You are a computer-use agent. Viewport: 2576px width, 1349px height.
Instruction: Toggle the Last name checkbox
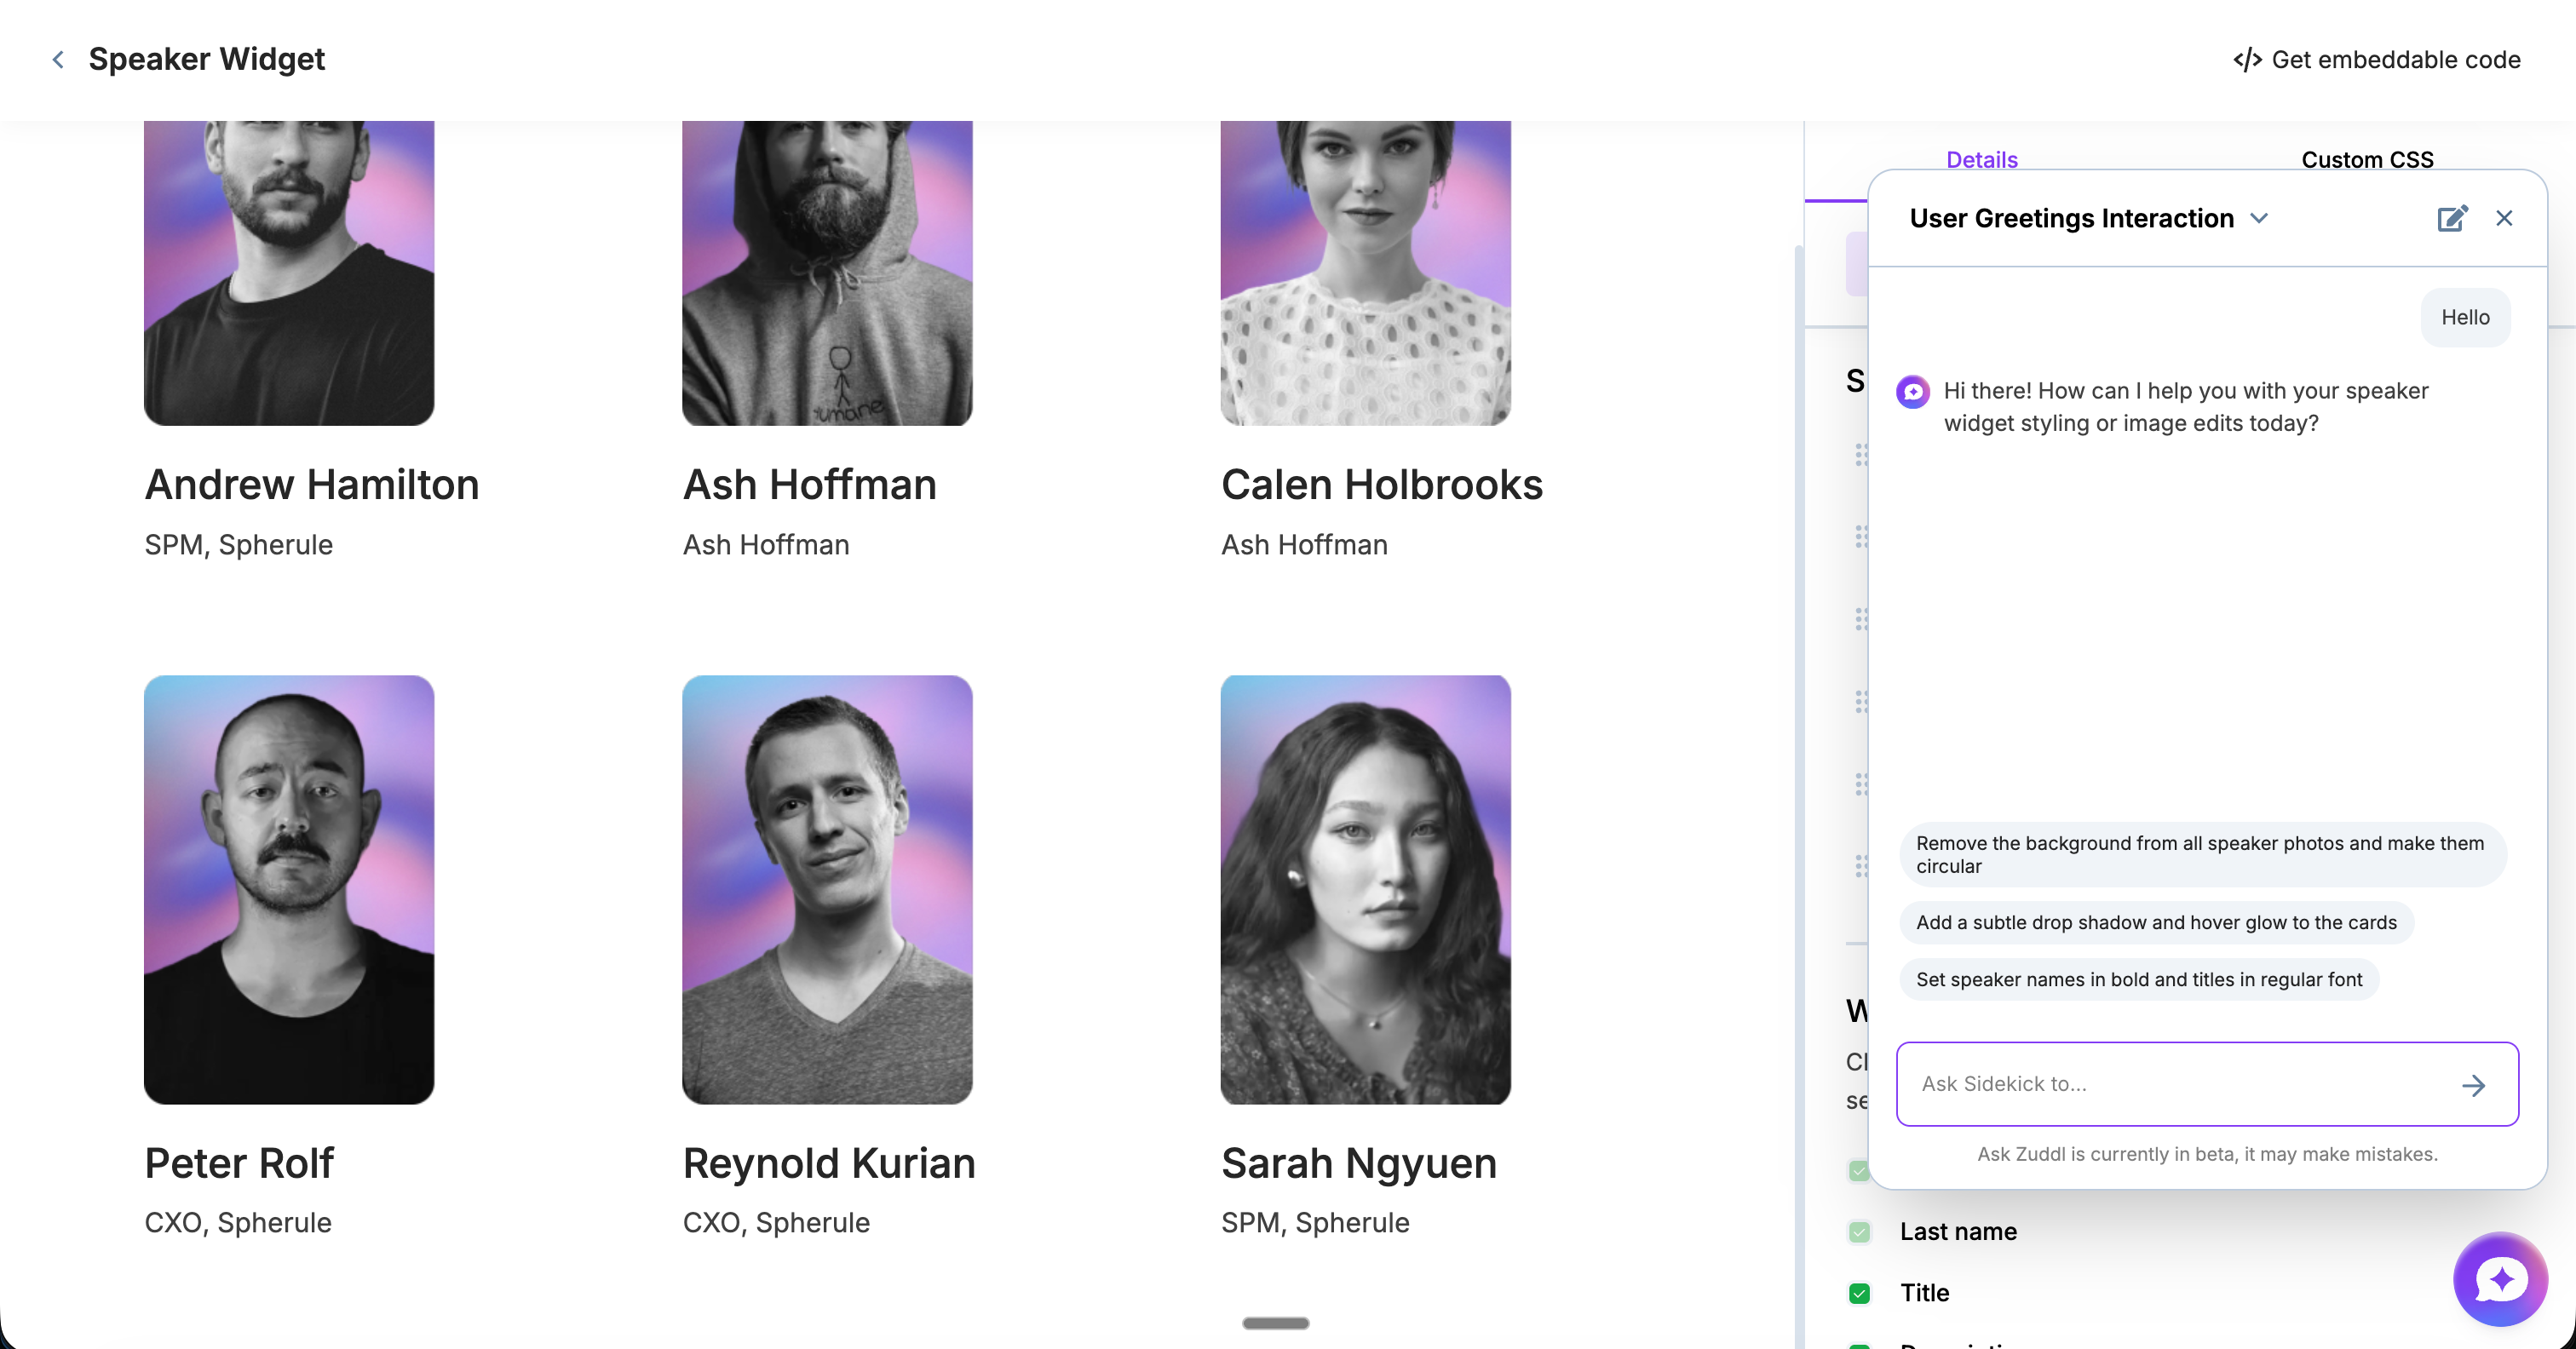coord(1859,1232)
